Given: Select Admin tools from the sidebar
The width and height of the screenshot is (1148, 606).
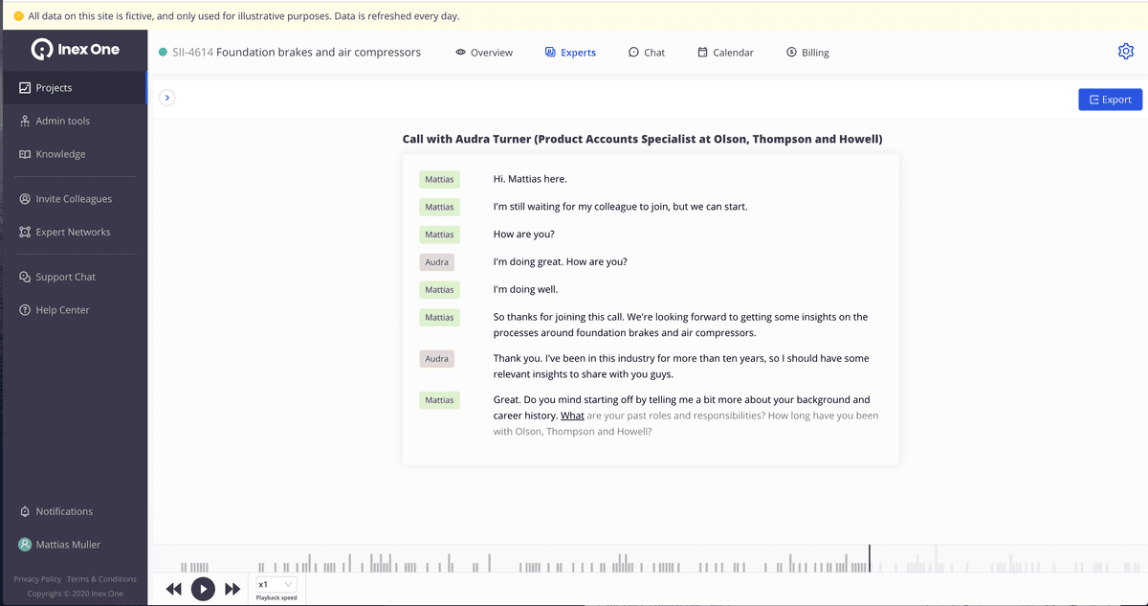Looking at the screenshot, I should [62, 121].
